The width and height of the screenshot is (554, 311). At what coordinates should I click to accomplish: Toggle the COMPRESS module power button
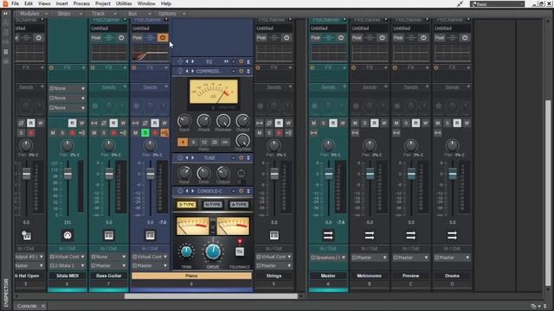242,71
